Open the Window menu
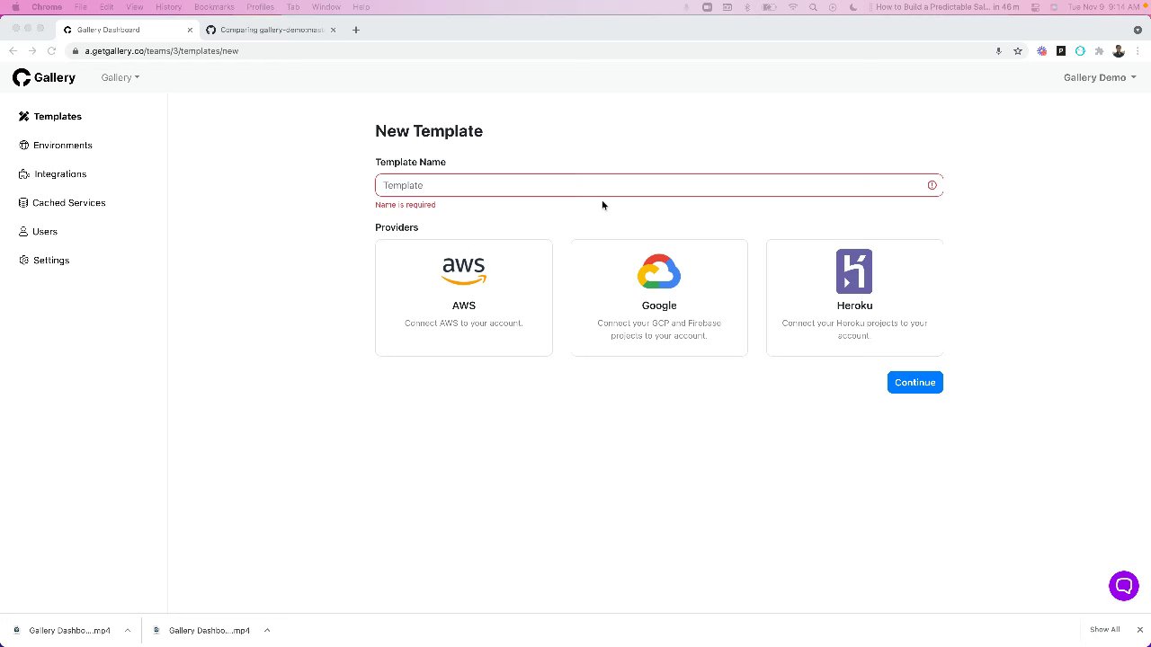Image resolution: width=1151 pixels, height=647 pixels. point(326,7)
